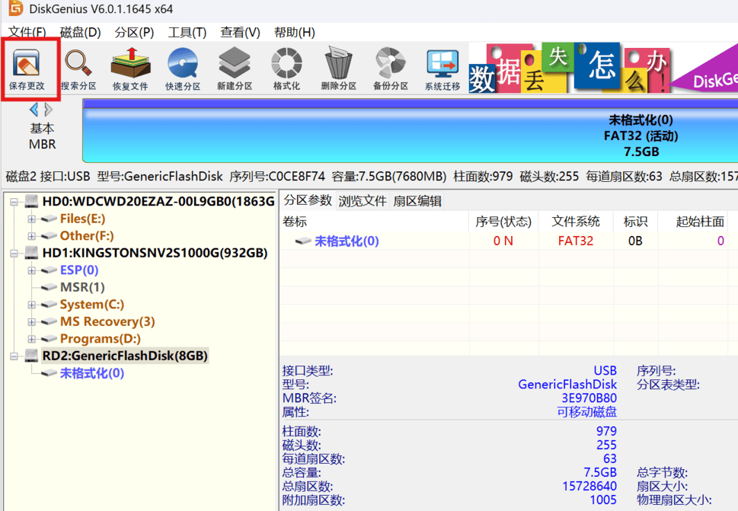Click the FAT32 file system cell
Viewport: 738px width, 511px height.
coord(576,241)
